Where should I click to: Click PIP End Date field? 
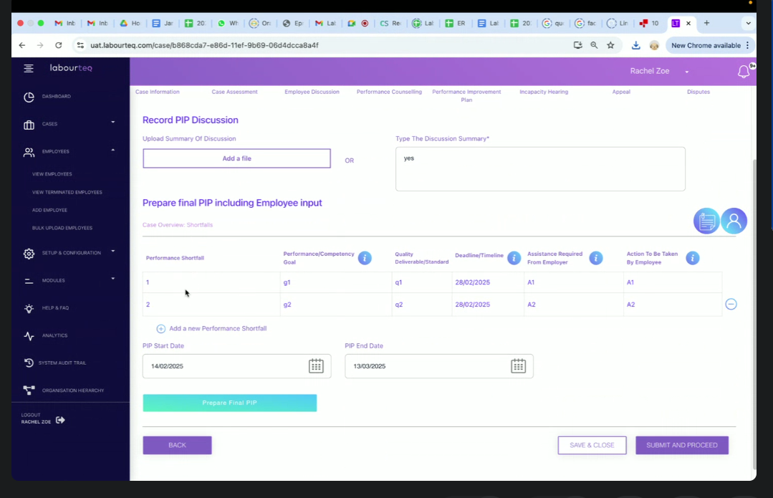[438, 366]
